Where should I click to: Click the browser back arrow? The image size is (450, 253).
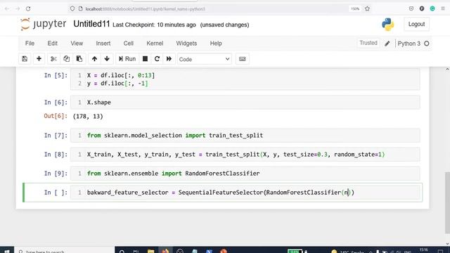[x=7, y=9]
